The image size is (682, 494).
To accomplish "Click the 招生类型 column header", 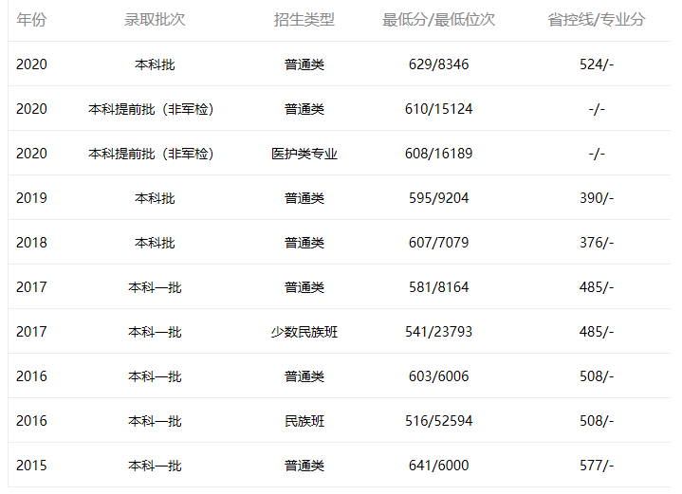I will (304, 20).
